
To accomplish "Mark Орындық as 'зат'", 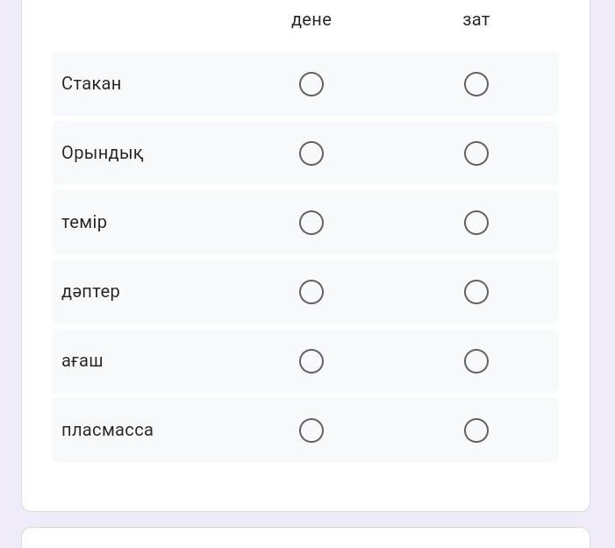I will point(476,153).
